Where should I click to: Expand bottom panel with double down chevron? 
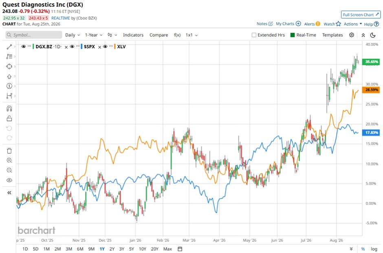351,249
